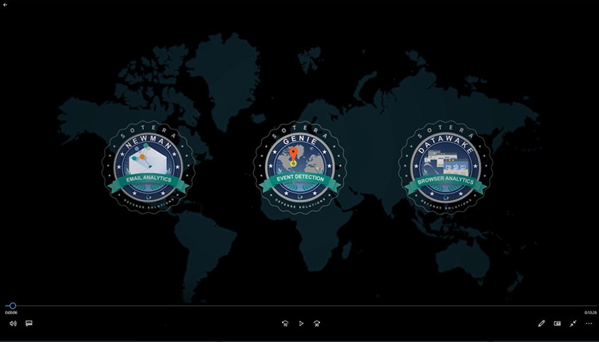Go back using the top-left arrow
599x342 pixels.
point(5,5)
